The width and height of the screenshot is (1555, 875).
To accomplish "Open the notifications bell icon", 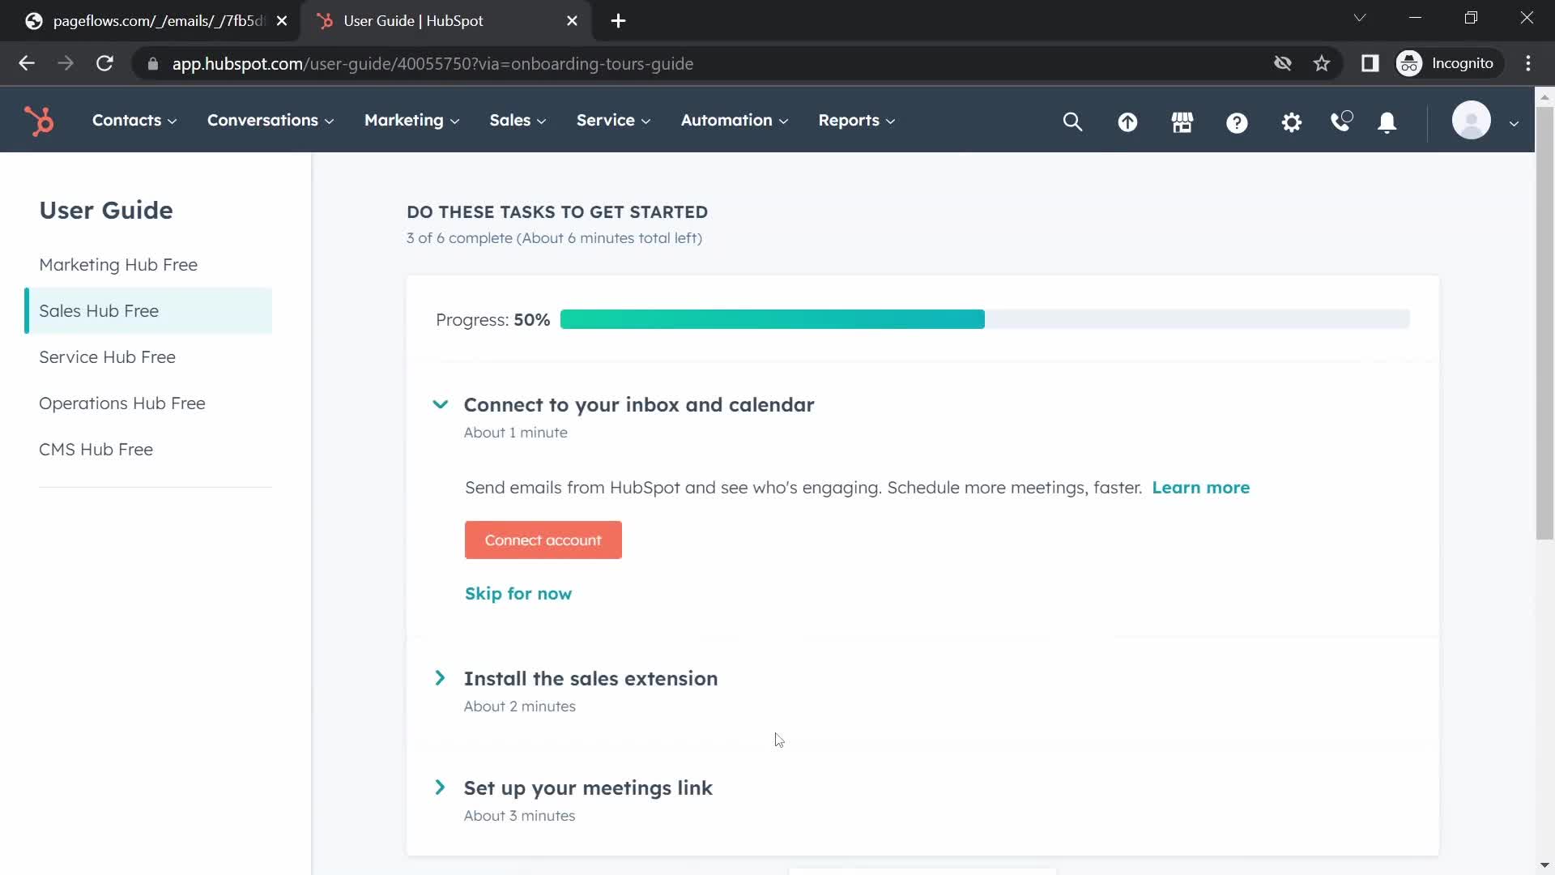I will point(1387,122).
